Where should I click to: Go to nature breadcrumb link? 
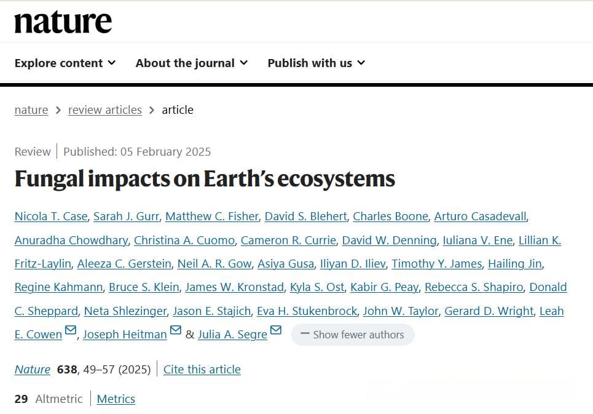coord(31,109)
